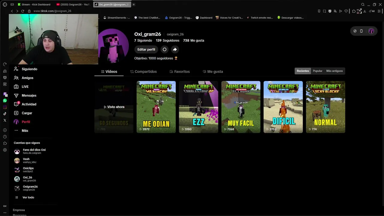384x216 pixels.
Task: Select the Videos profile tab
Action: [109, 72]
